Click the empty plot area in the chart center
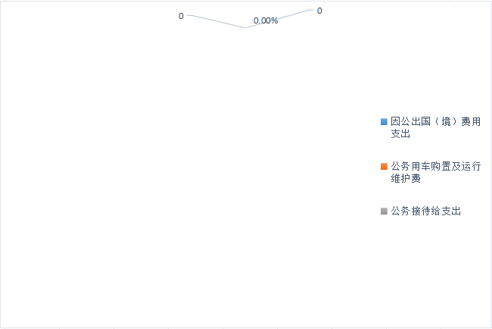Screen dimensions: 492x329 pos(189,167)
